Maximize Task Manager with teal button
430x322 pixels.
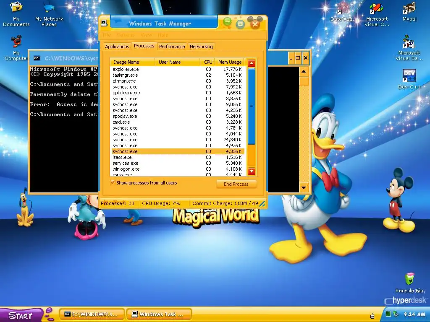click(x=240, y=24)
